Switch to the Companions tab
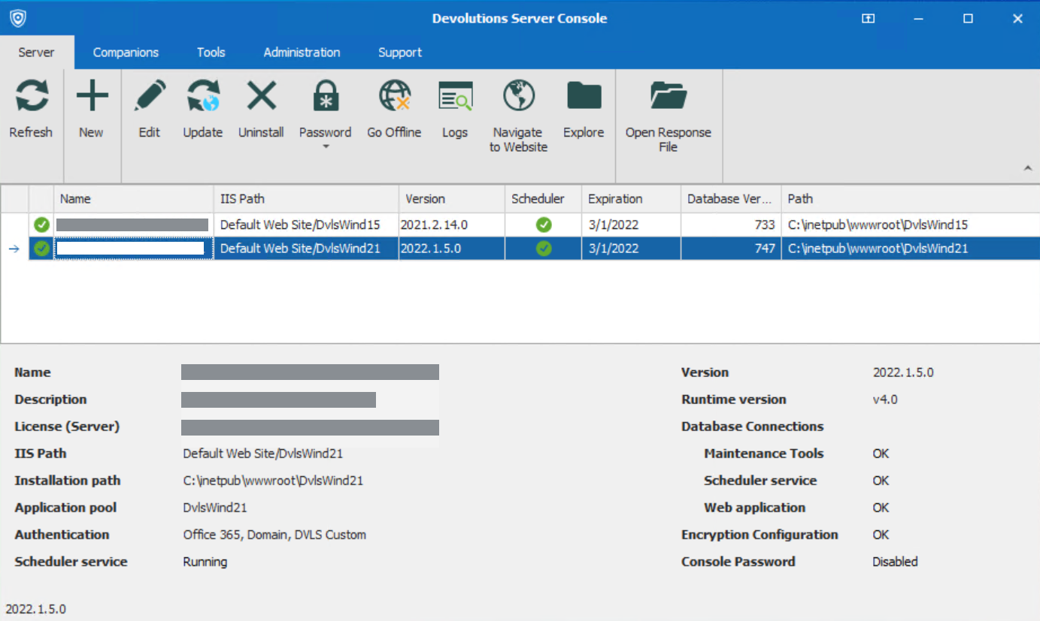This screenshot has height=621, width=1040. coord(126,53)
